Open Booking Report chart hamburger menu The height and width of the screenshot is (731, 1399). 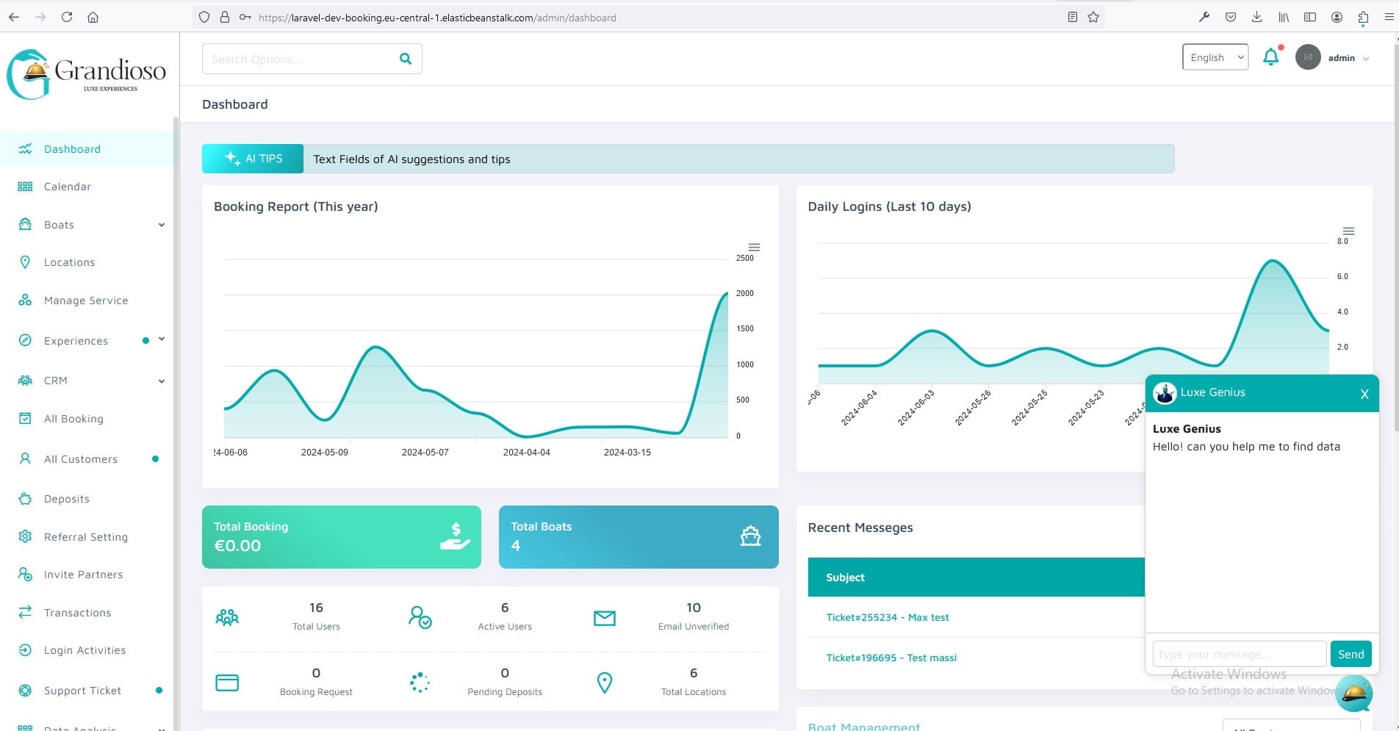pyautogui.click(x=754, y=248)
